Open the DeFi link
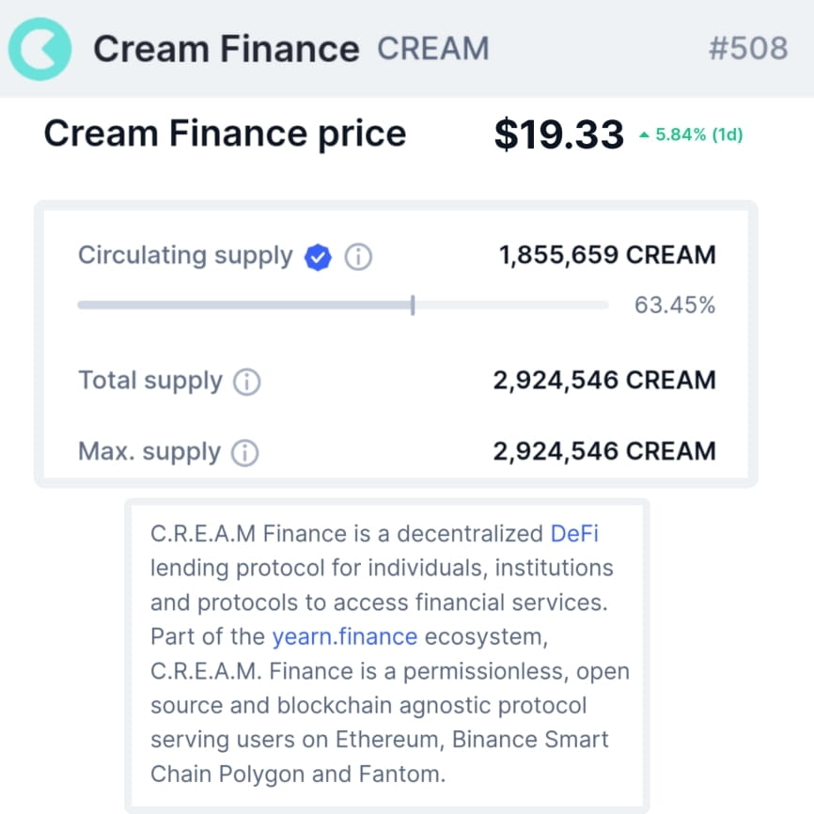This screenshot has width=814, height=814. (577, 533)
